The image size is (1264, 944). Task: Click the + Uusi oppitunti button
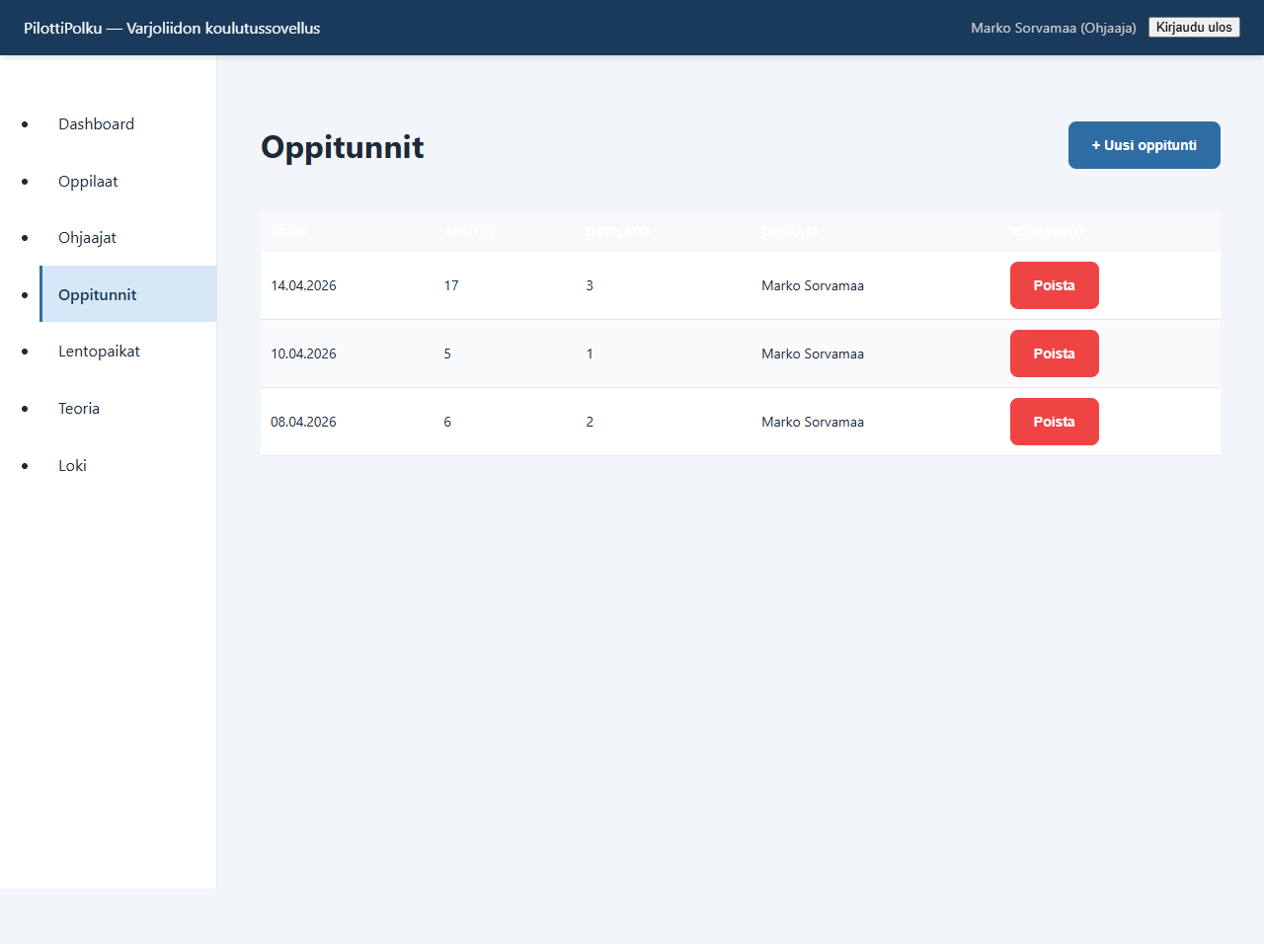[1144, 145]
